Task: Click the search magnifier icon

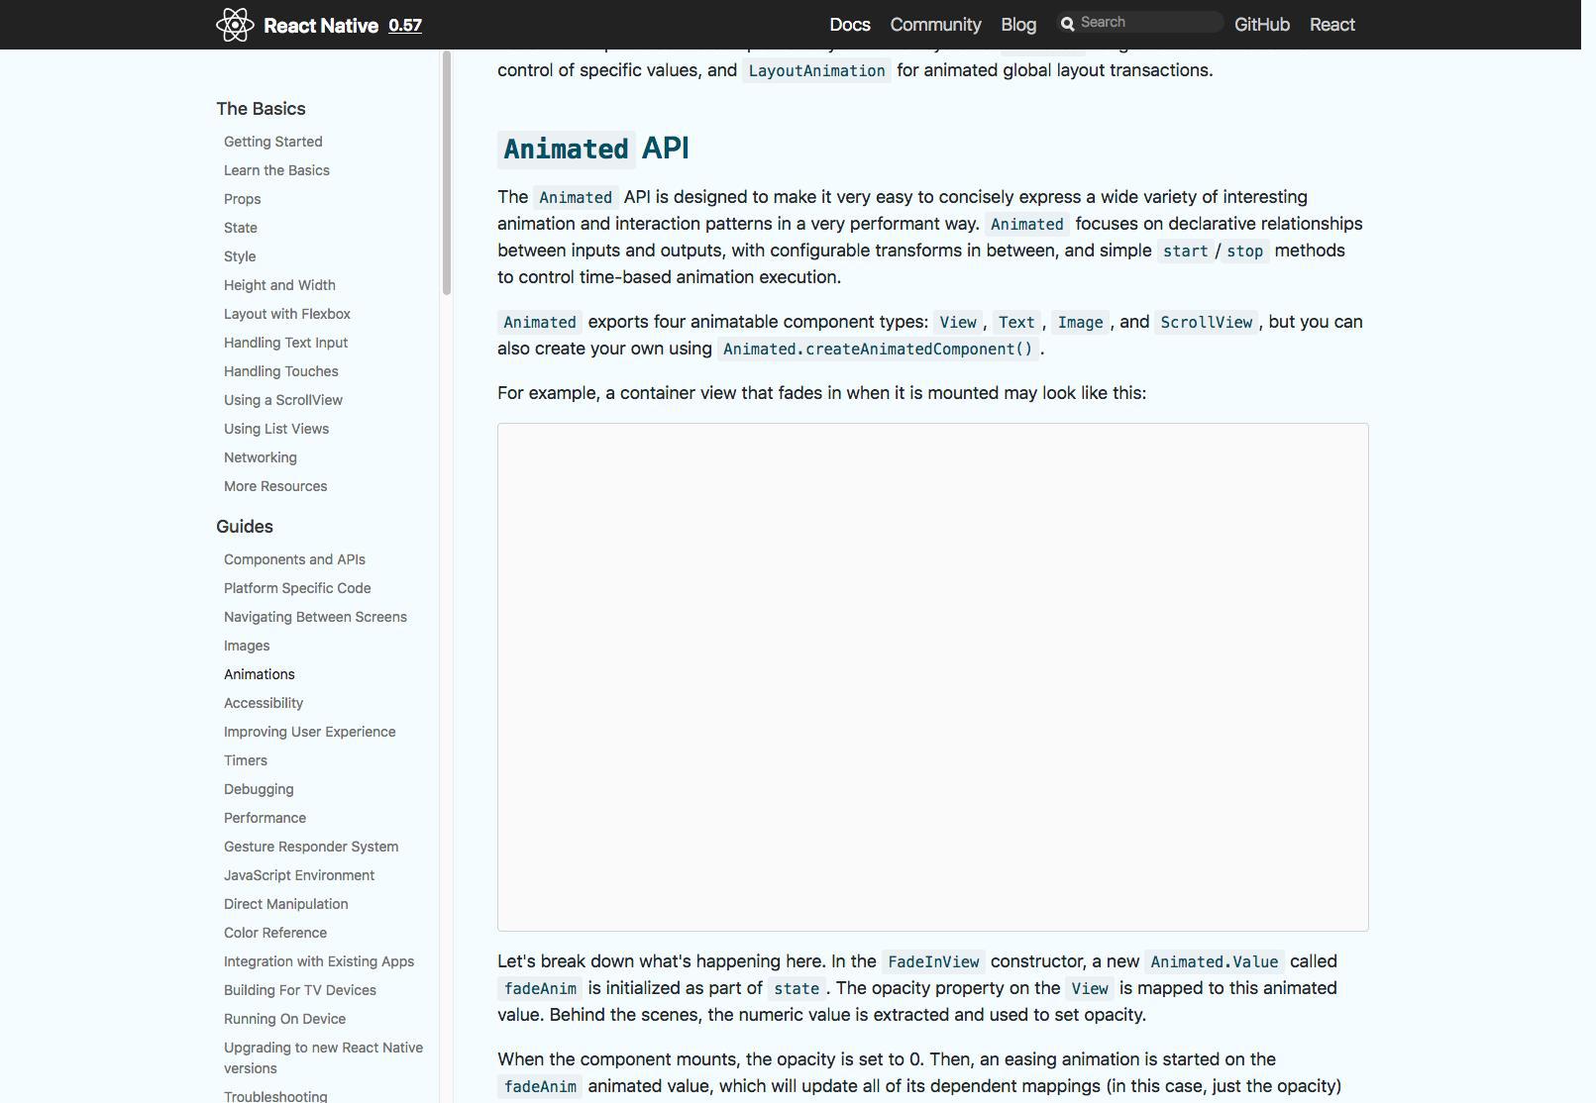Action: pyautogui.click(x=1068, y=24)
